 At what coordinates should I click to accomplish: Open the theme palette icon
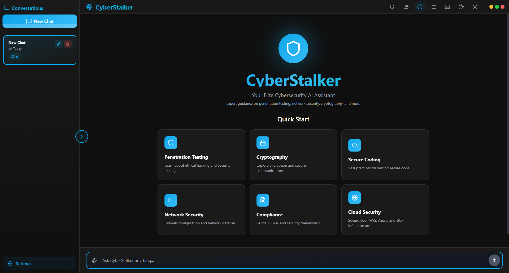click(x=461, y=7)
